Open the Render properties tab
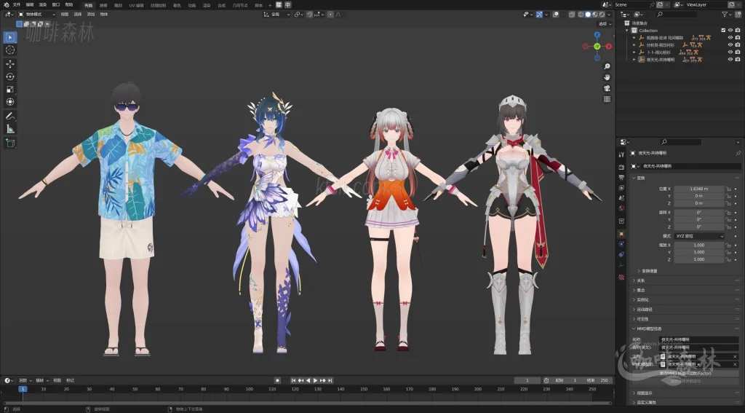Screen dimensions: 745x413 (621, 167)
